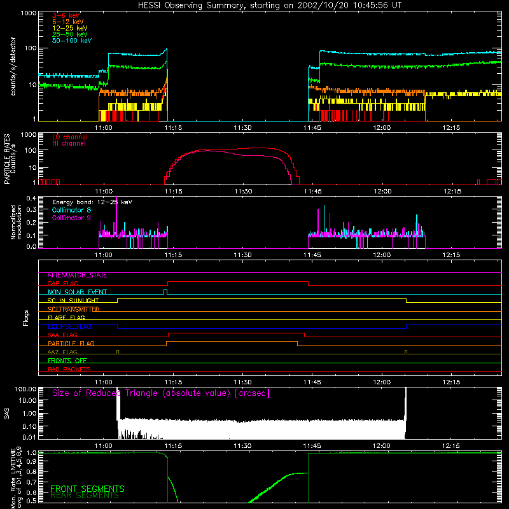This screenshot has height=509, width=509.
Task: Click the '0.9' tick on the livetime axis
Action: 32,461
